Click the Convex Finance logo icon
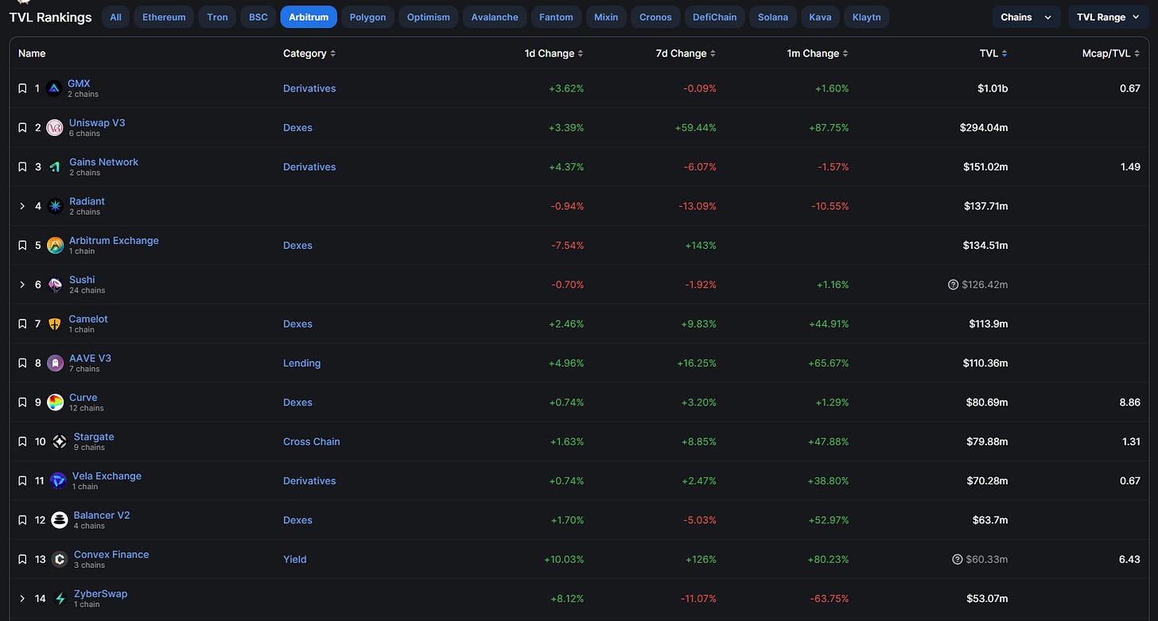 pos(59,559)
